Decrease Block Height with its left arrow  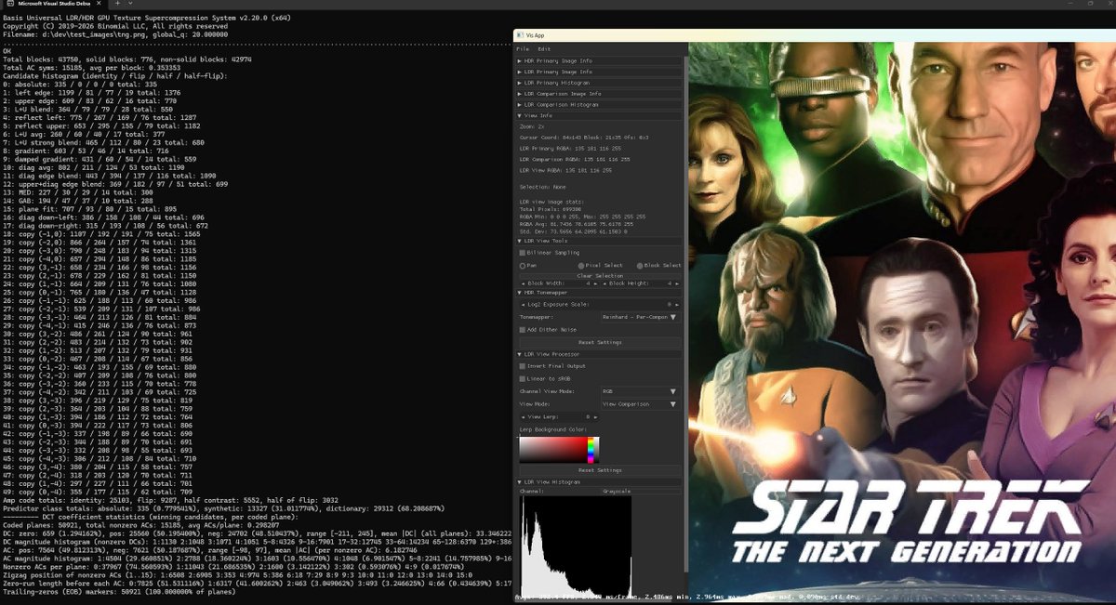pyautogui.click(x=604, y=283)
